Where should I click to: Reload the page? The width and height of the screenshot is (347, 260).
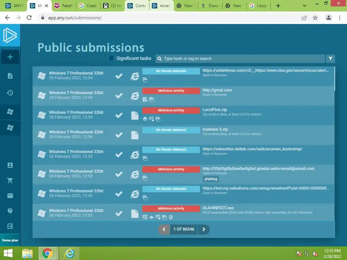pos(29,18)
